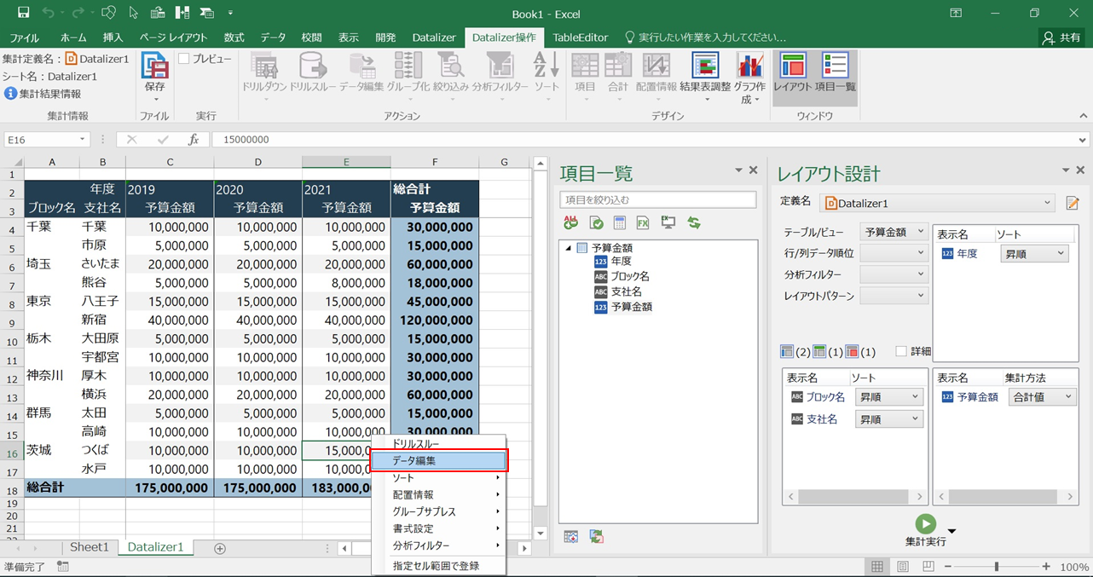Select データ編集 from context menu

pos(438,461)
